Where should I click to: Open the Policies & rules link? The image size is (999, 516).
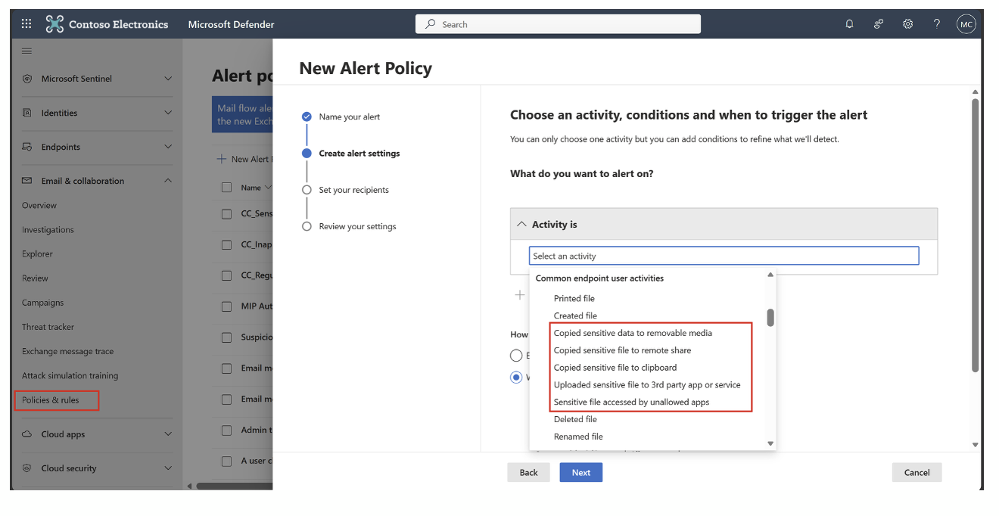(x=51, y=399)
